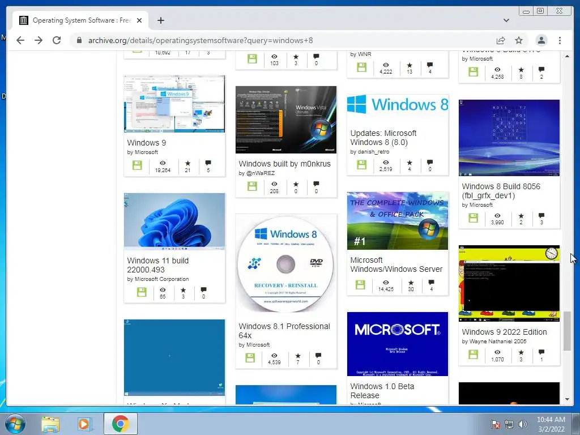
Task: Reload the archive.org page
Action: [x=57, y=40]
